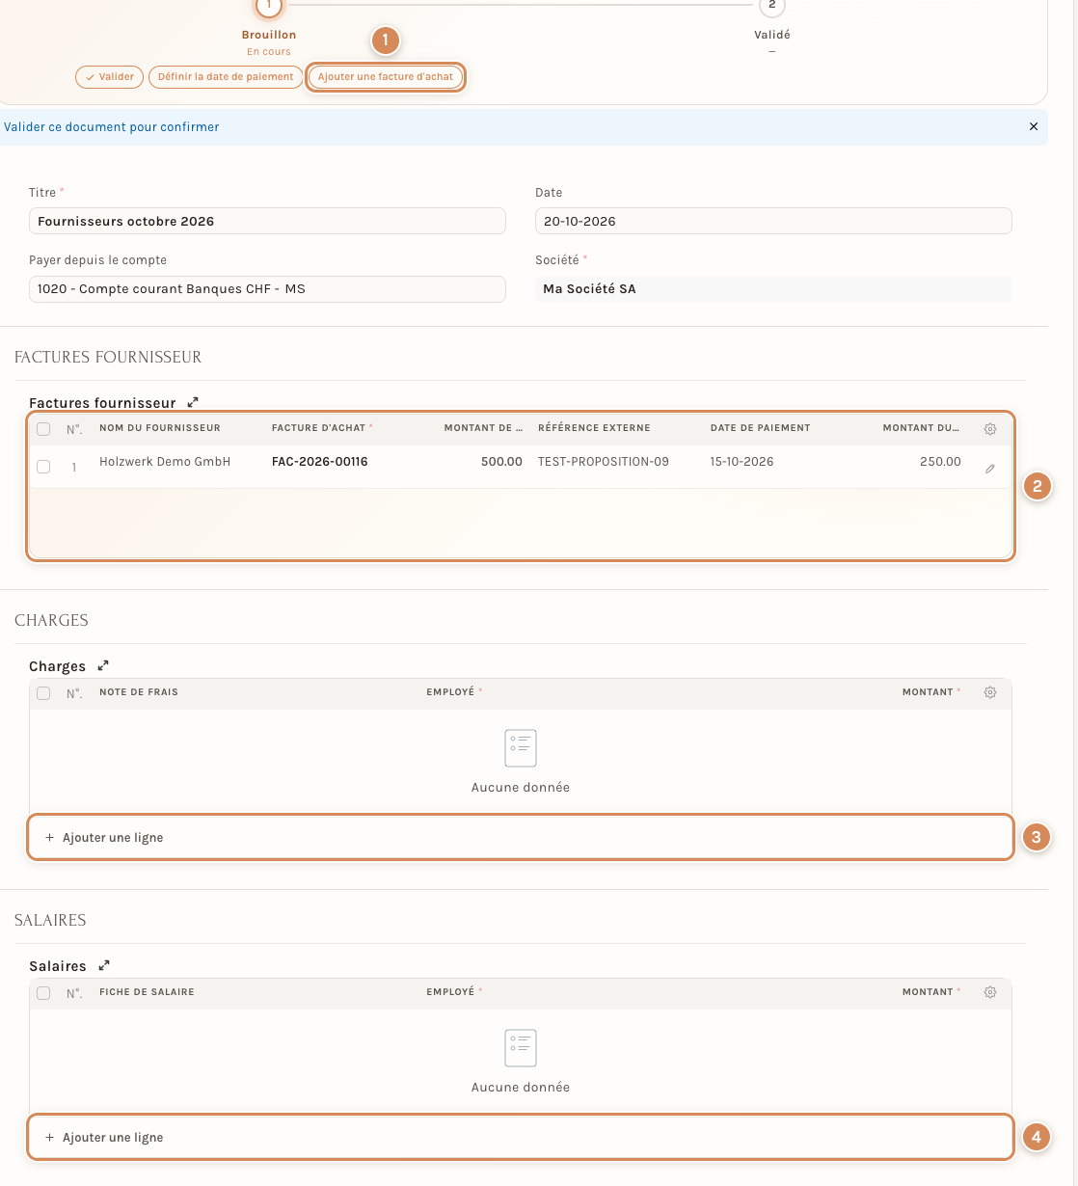Select the Brouillon workflow step

click(x=269, y=6)
